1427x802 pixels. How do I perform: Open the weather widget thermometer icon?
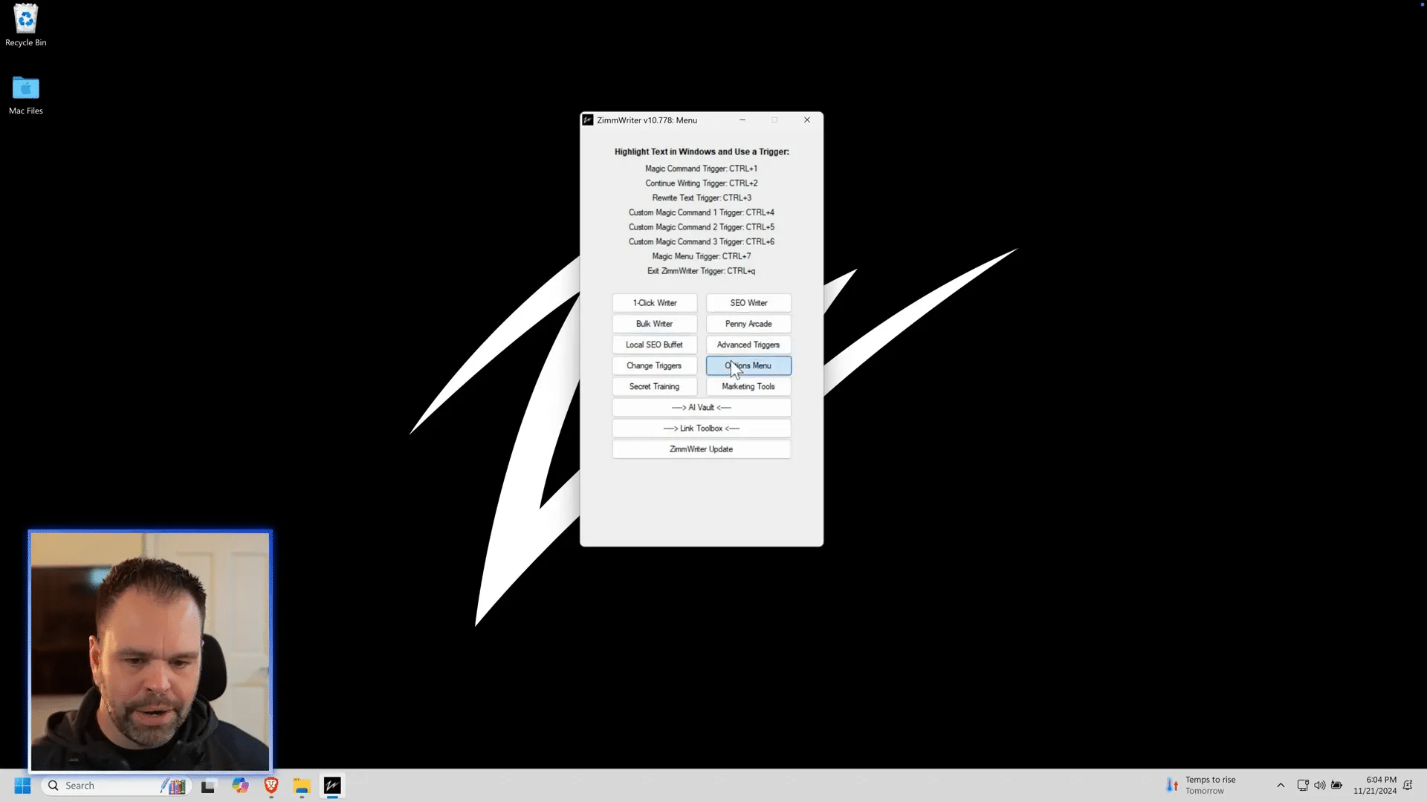click(1172, 785)
